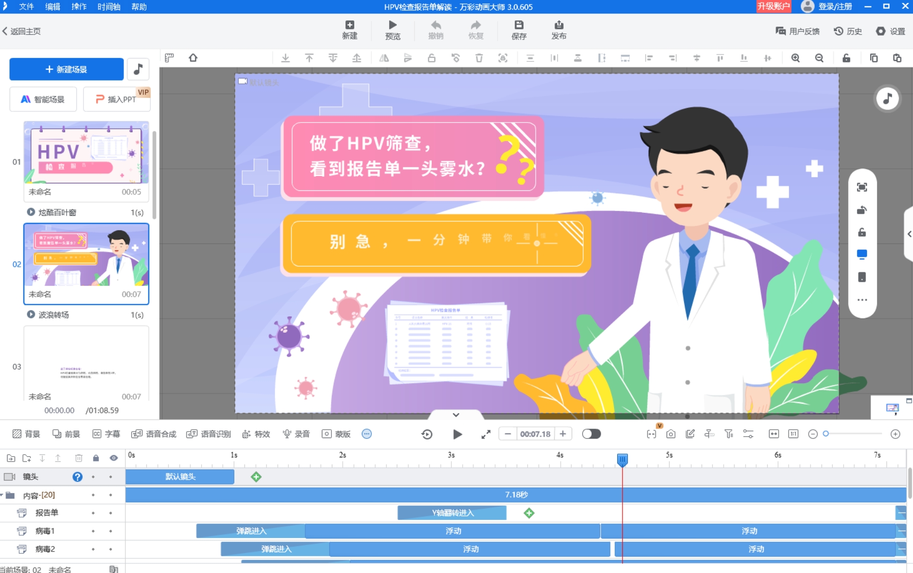Take canvas snapshot with camera icon
913x573 pixels.
[671, 434]
